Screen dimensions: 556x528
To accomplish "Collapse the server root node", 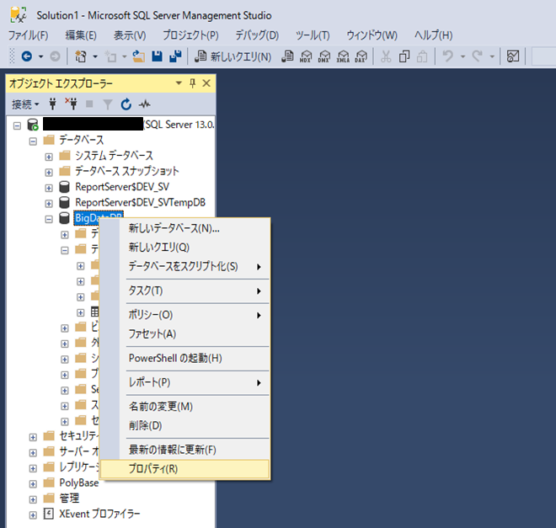I will coord(17,125).
